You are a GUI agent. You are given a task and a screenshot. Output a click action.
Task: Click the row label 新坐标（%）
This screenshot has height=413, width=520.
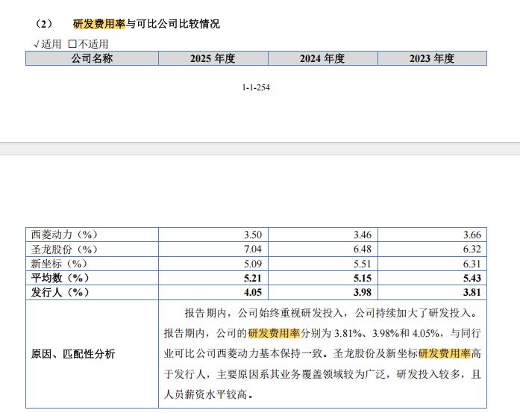pyautogui.click(x=59, y=264)
